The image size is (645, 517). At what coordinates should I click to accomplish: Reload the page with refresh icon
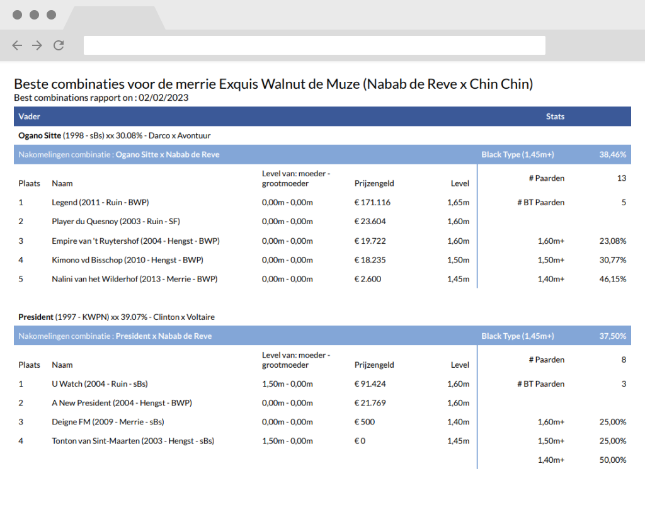[x=59, y=45]
